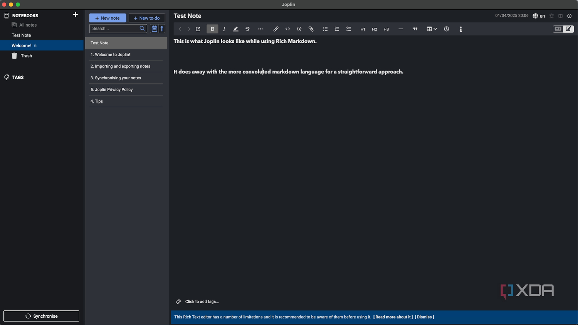The height and width of the screenshot is (325, 578).
Task: Create a numbered list
Action: pos(337,29)
